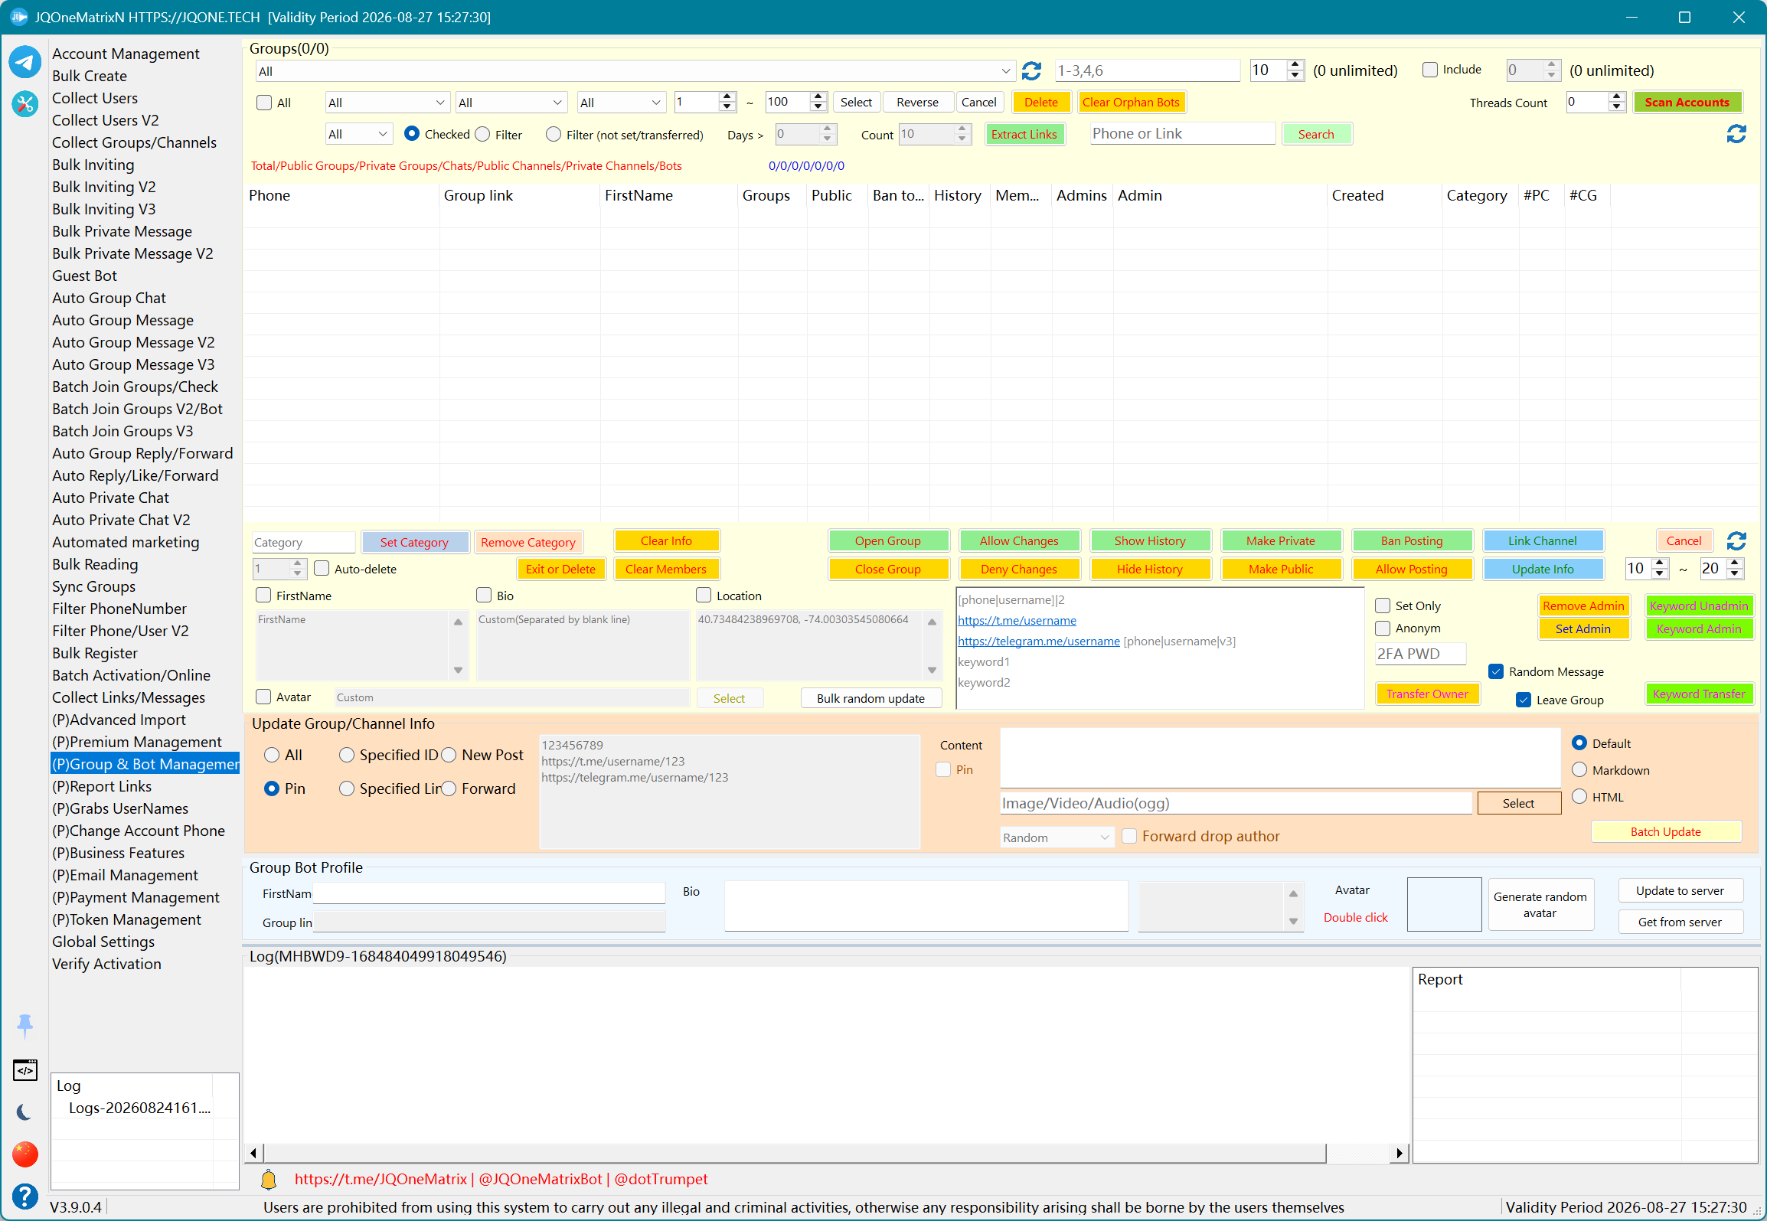This screenshot has height=1221, width=1767.
Task: Toggle dark mode moon icon
Action: tap(24, 1112)
